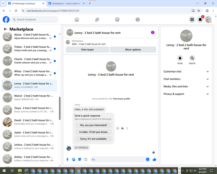
Task: Click the Search Facebook field
Action: click(35, 20)
